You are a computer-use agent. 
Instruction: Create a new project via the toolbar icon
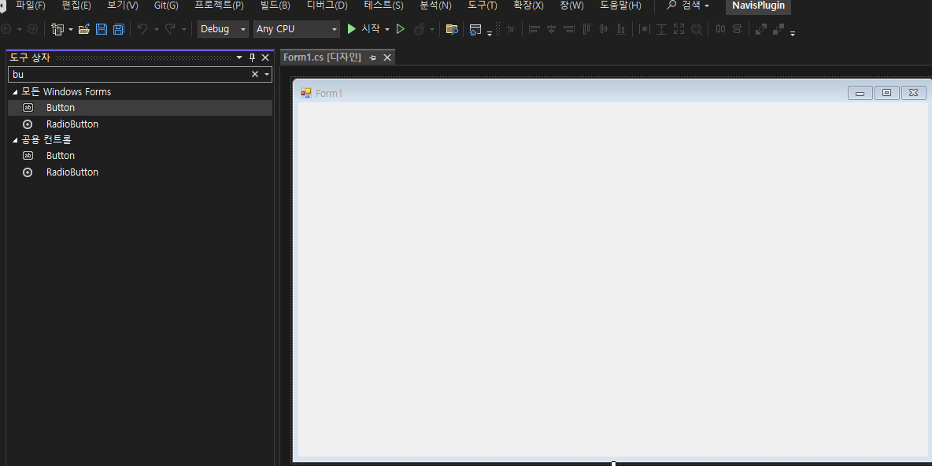click(x=58, y=28)
